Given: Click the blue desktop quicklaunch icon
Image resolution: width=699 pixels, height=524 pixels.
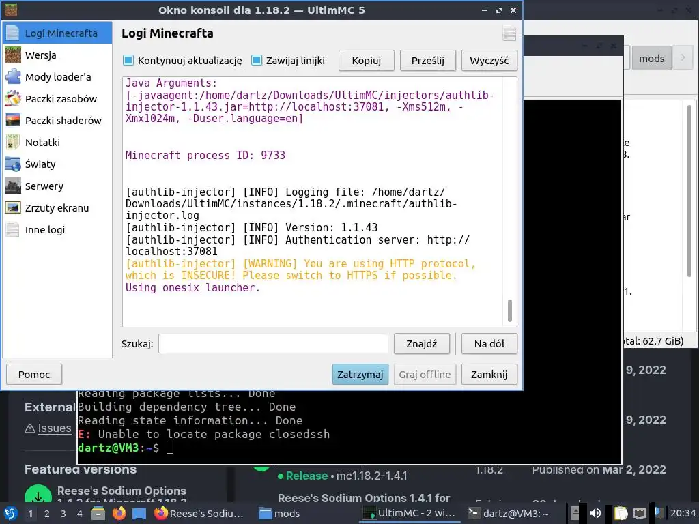Looking at the screenshot, I should 139,513.
